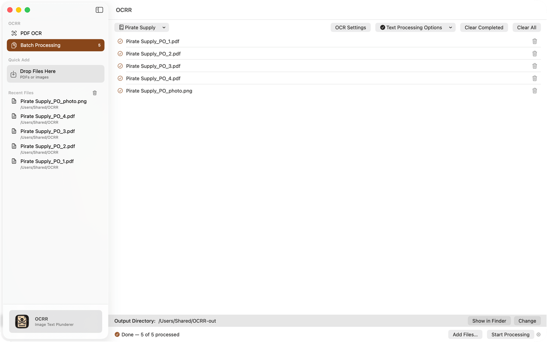547x342 pixels.
Task: Click the Drop Files Here area
Action: coord(55,74)
